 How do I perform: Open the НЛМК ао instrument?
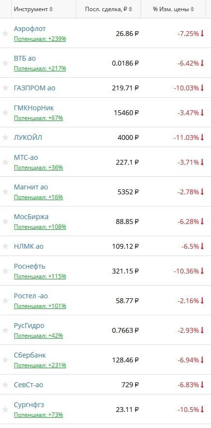click(x=29, y=246)
